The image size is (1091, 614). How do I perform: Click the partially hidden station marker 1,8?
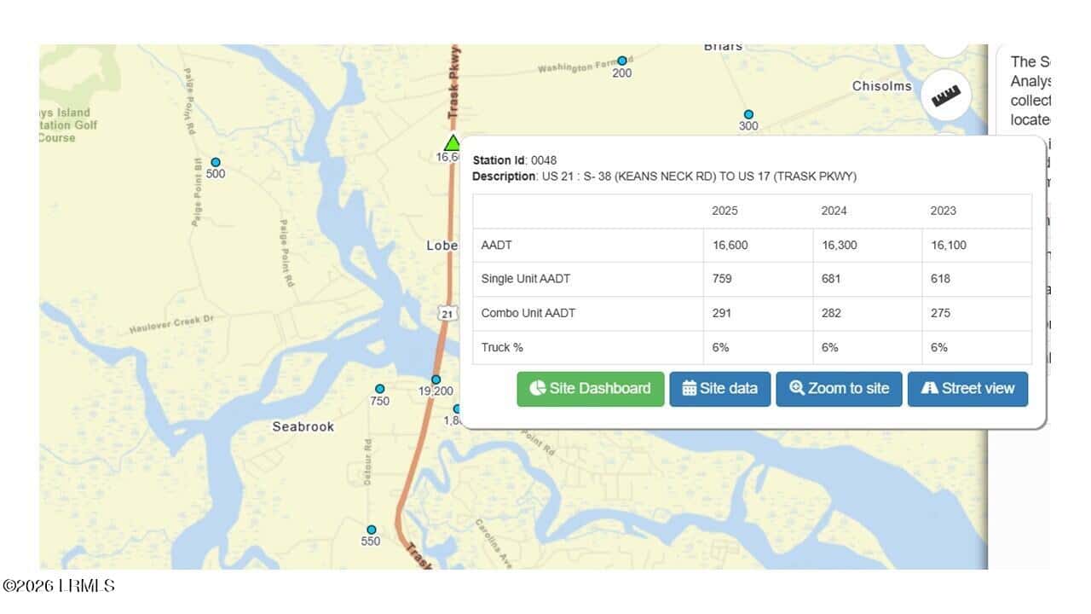click(456, 410)
